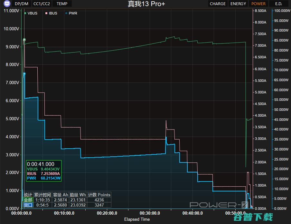The image size is (291, 224).
Task: Click the PWR cursor marker on the curve
Action: point(24,74)
